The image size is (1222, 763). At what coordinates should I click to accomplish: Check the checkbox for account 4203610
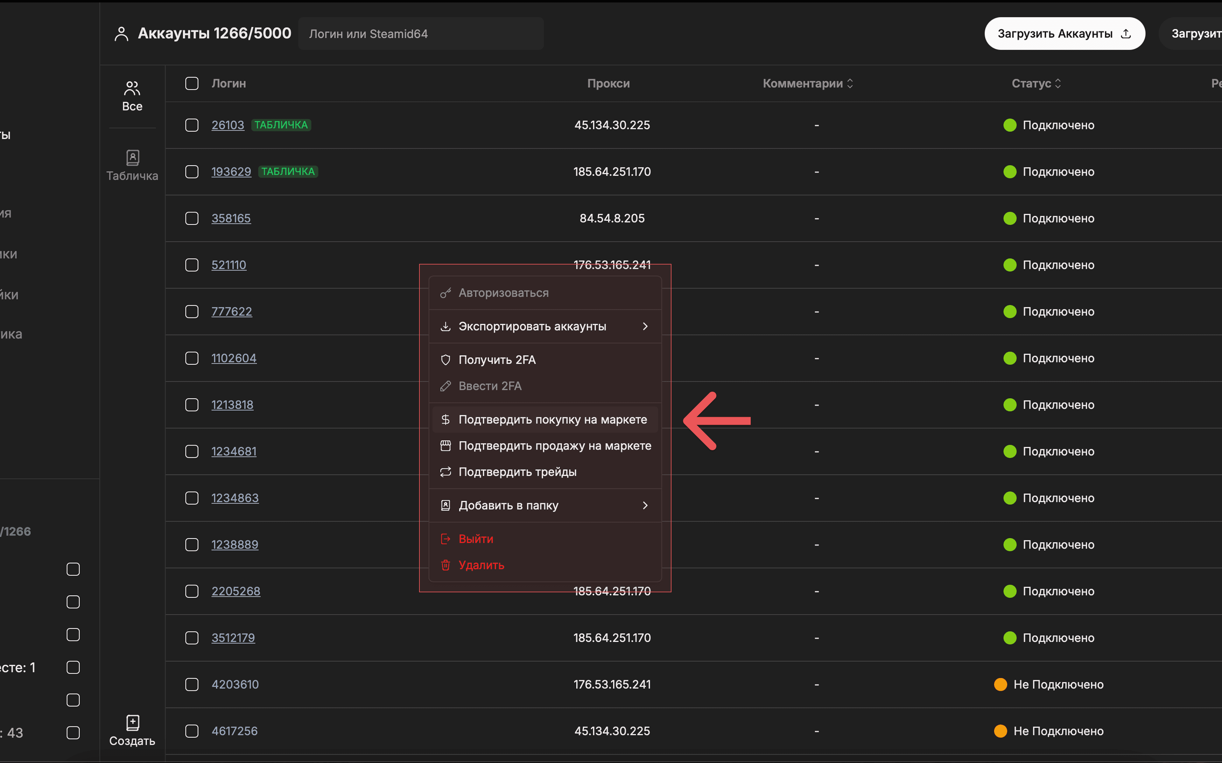(x=192, y=685)
